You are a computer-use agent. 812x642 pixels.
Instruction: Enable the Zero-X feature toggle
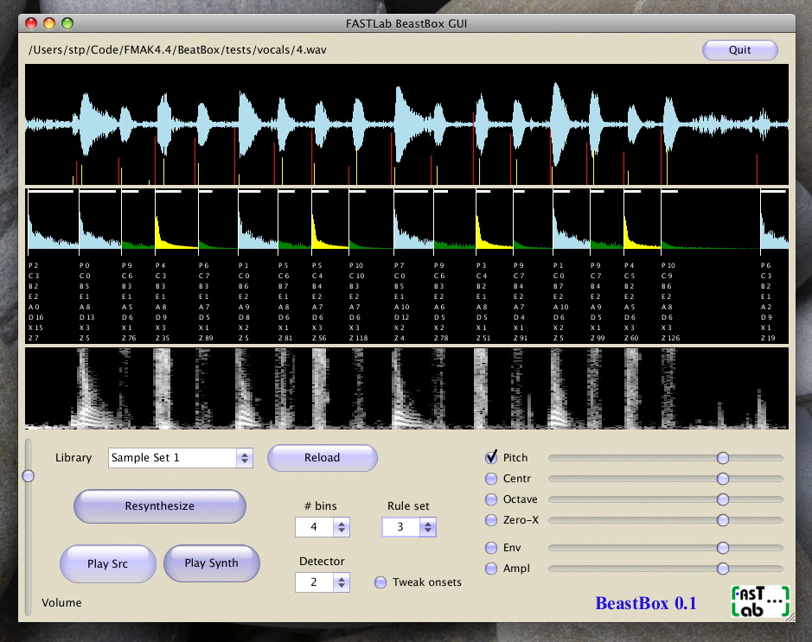[491, 520]
